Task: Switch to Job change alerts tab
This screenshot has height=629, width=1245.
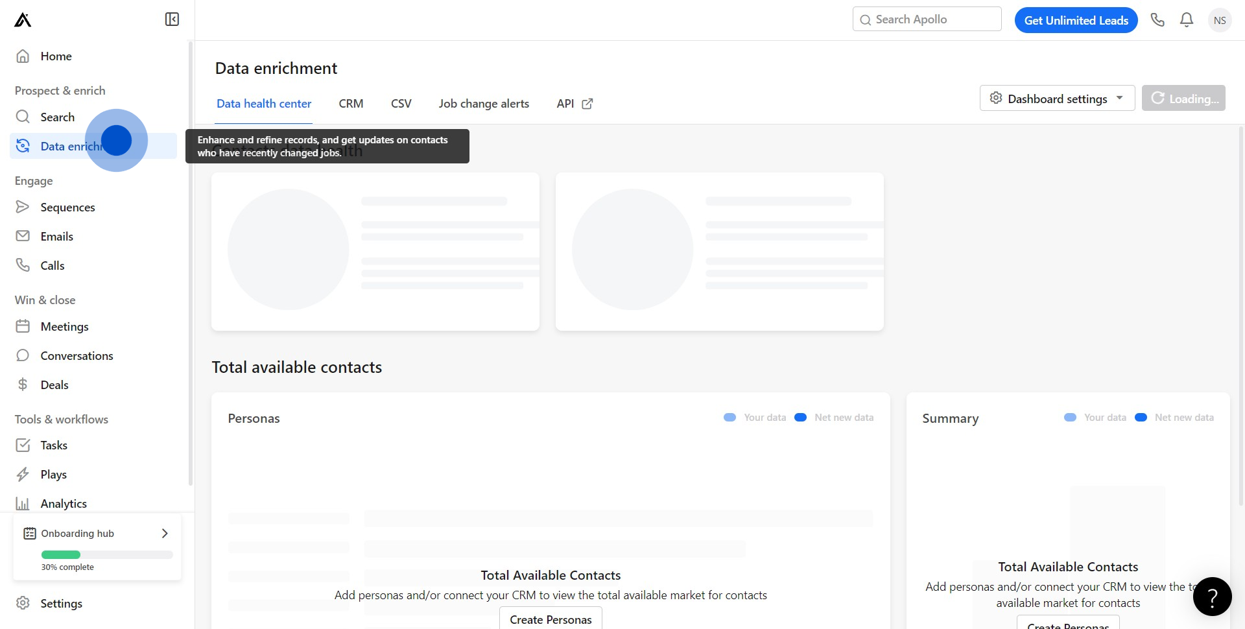Action: 484,104
